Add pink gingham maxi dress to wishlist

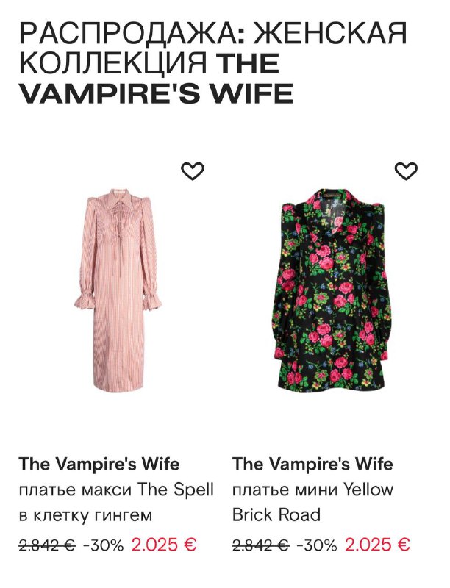click(x=193, y=171)
